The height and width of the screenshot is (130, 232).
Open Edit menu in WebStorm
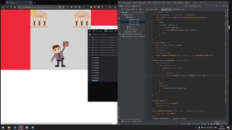coord(129,3)
